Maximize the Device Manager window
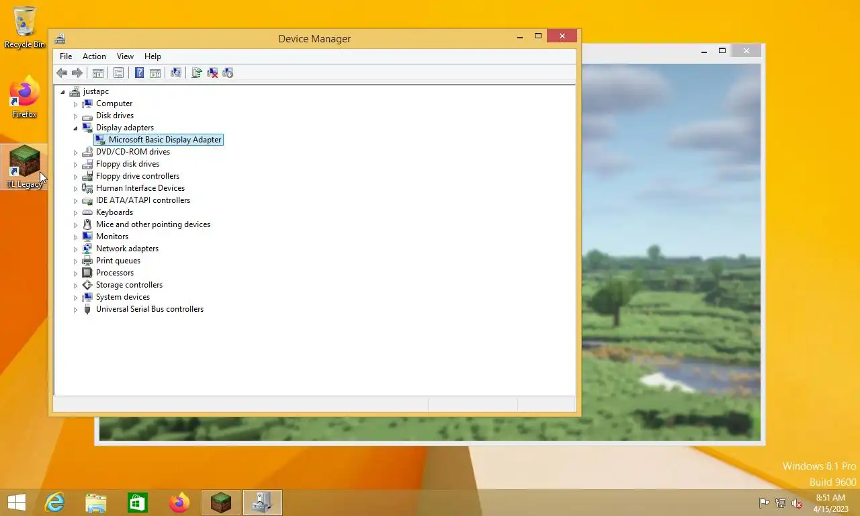860x516 pixels. click(538, 36)
